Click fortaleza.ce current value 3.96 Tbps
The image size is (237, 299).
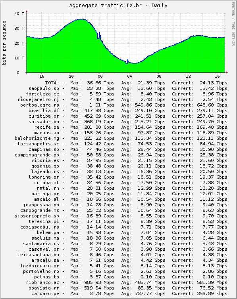pyautogui.click(x=215, y=94)
